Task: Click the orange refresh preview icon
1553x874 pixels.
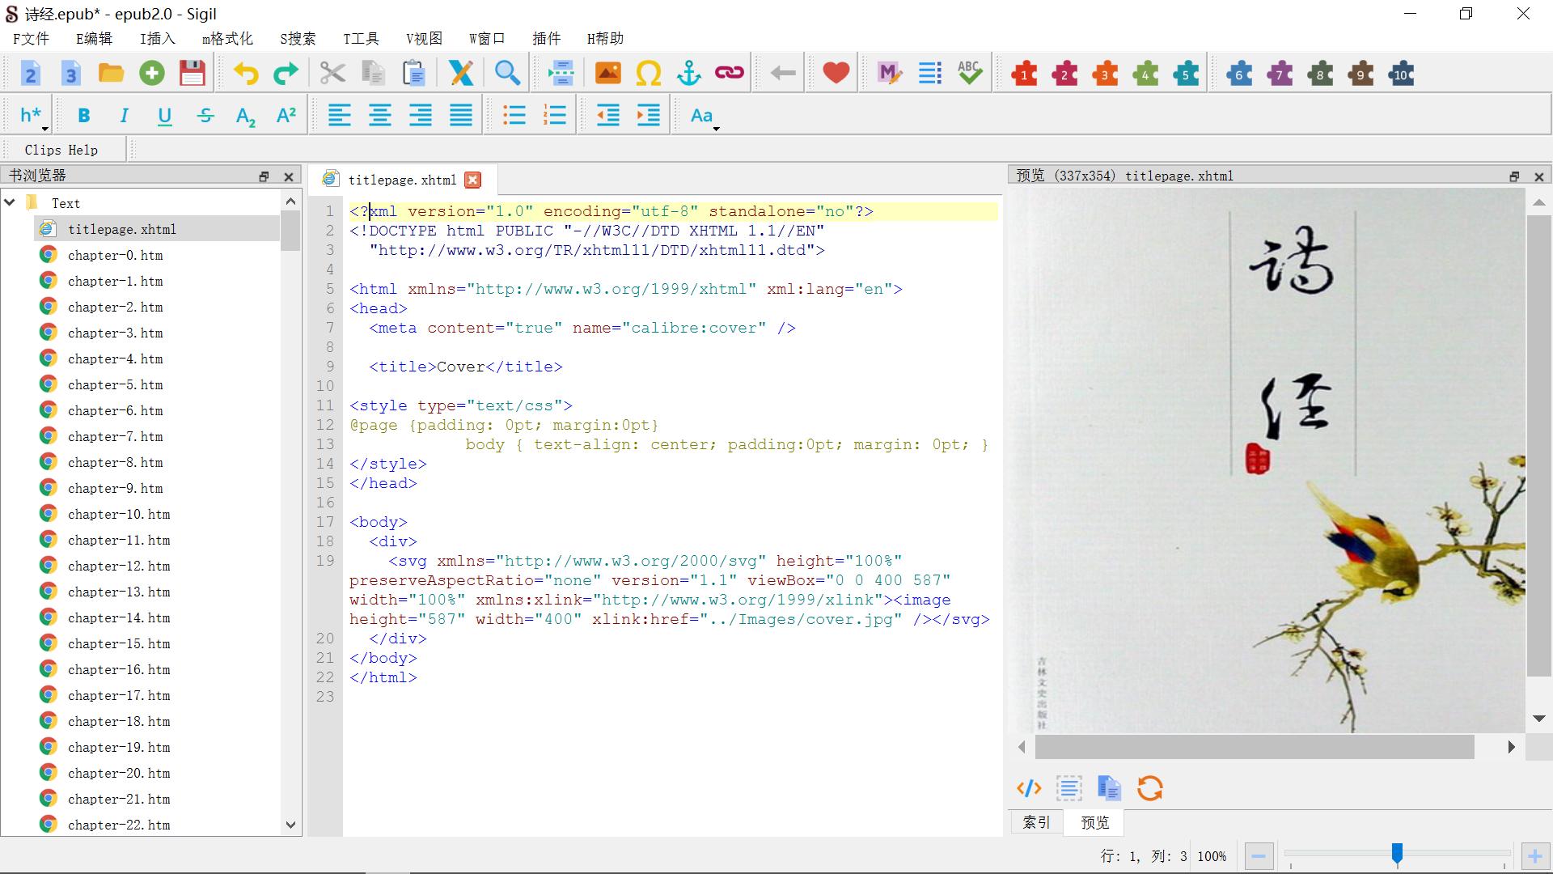Action: (x=1149, y=788)
